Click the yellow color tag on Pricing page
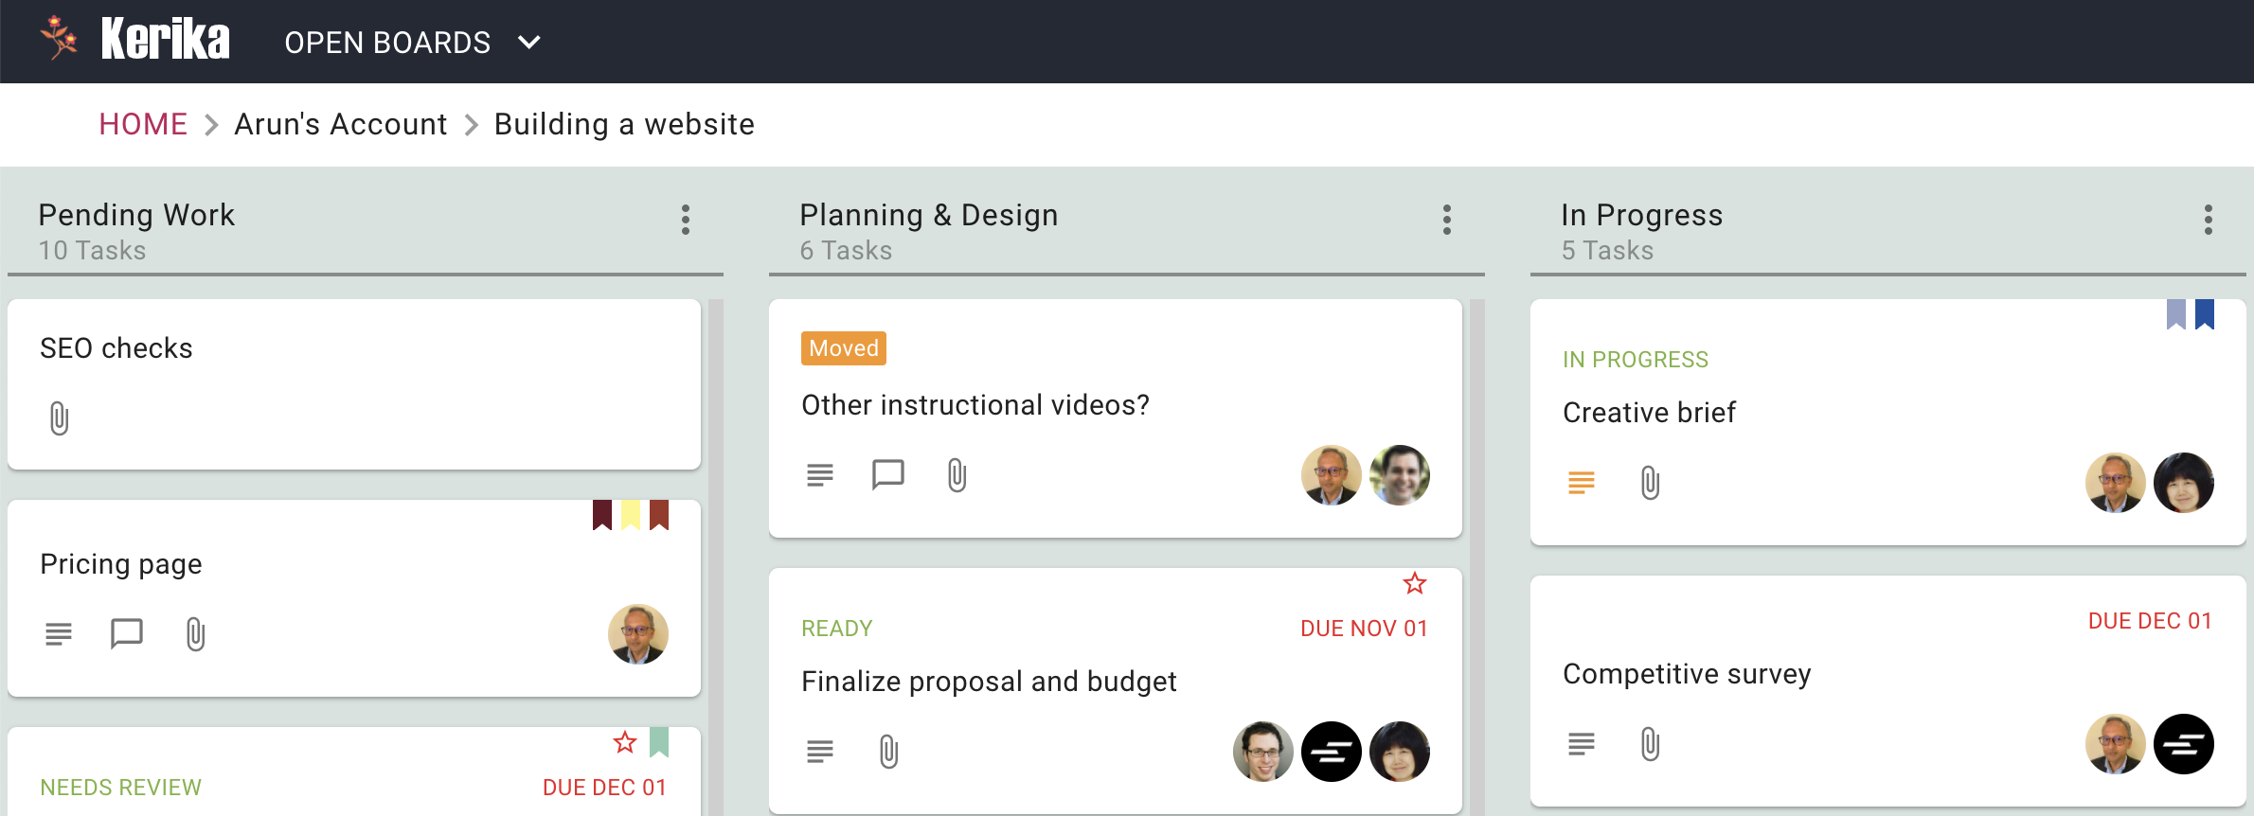2254x816 pixels. coord(631,515)
